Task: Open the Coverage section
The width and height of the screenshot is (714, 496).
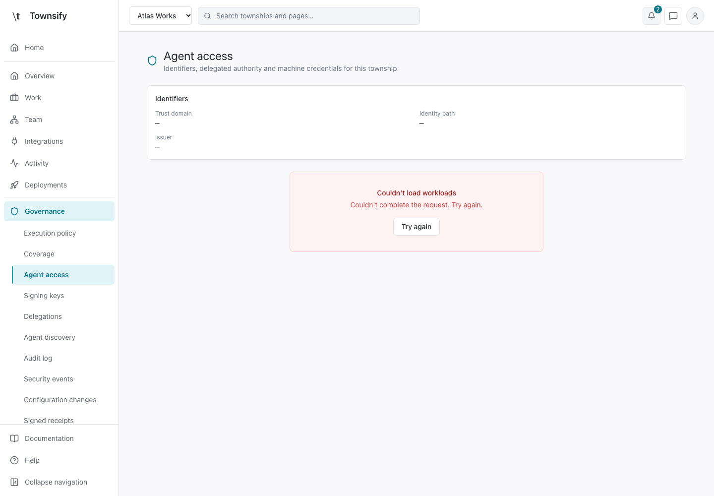Action: point(63,254)
